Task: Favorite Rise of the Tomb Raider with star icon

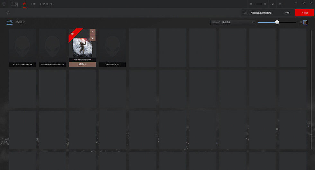Action: [93, 32]
